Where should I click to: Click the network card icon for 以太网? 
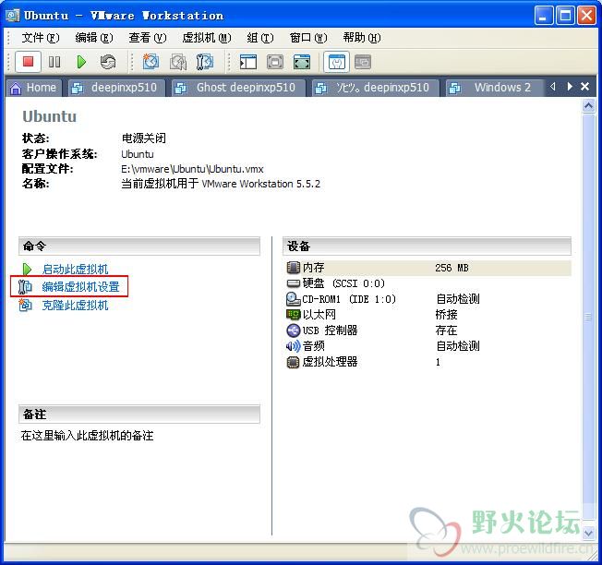click(294, 315)
